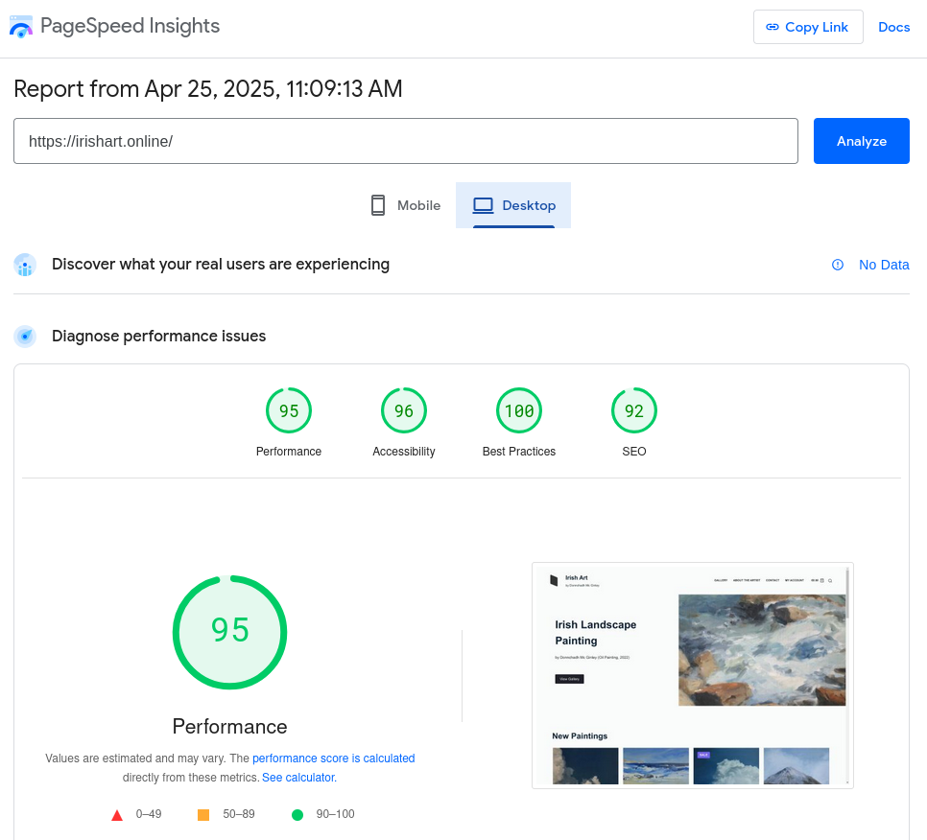This screenshot has height=840, width=927.
Task: Open the See calculator link
Action: [x=299, y=778]
